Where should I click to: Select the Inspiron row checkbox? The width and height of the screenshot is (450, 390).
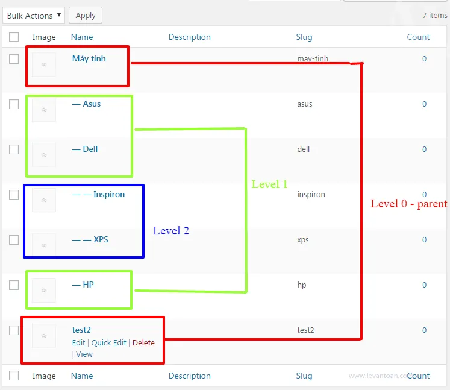14,195
